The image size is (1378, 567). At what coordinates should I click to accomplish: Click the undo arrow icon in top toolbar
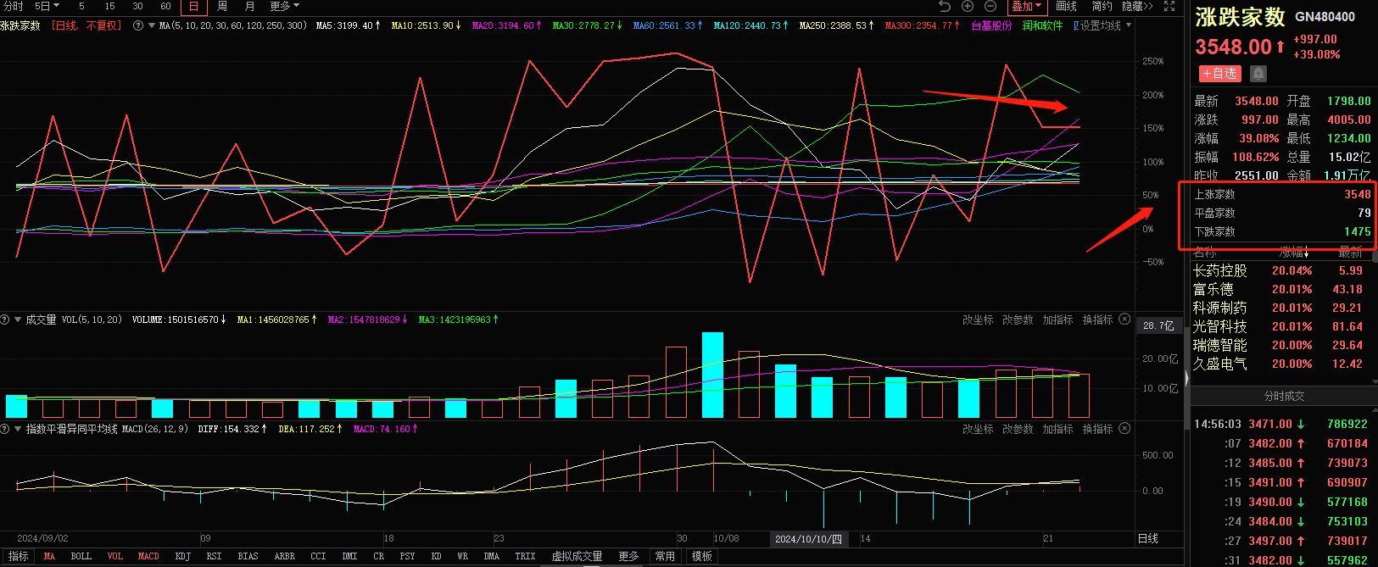coord(945,6)
